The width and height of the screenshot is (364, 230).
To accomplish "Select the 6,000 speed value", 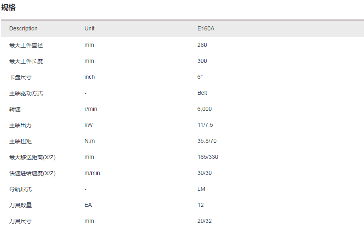I will point(205,109).
